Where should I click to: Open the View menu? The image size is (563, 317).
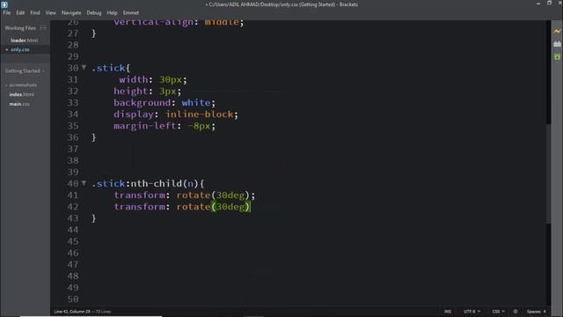point(50,12)
